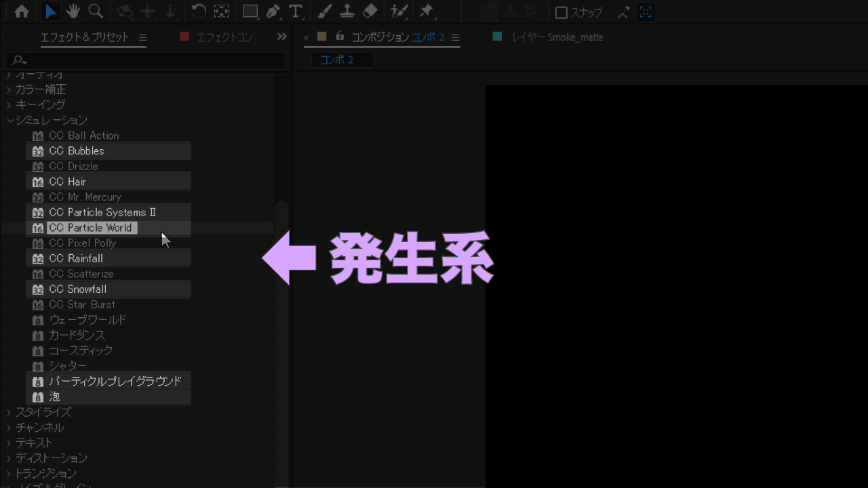
Task: Expand the カラー補正 category
Action: (x=9, y=89)
